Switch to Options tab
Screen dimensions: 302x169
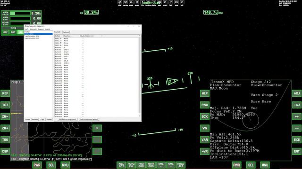click(66, 32)
